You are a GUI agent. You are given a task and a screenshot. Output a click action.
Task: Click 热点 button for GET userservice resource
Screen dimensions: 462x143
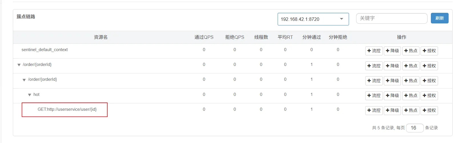click(411, 110)
